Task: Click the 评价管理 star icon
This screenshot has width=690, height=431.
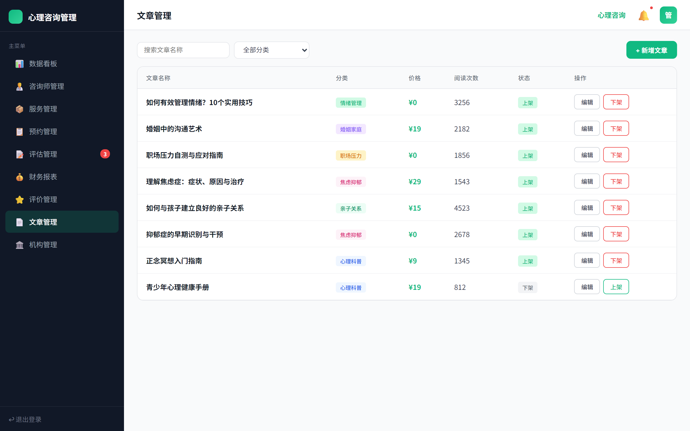Action: (19, 200)
